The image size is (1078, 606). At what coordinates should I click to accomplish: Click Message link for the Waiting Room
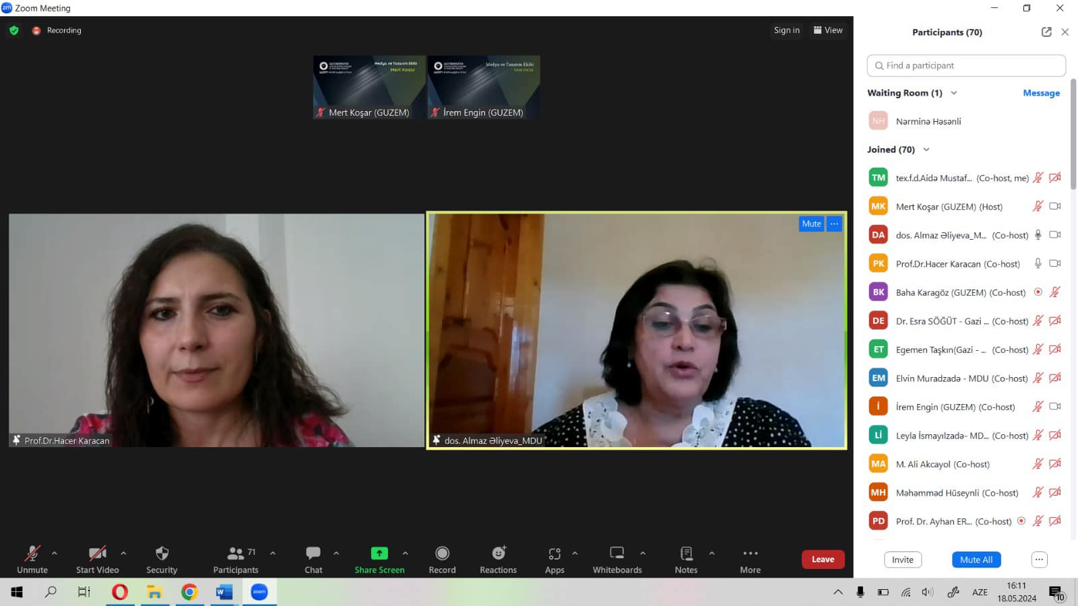[1041, 93]
